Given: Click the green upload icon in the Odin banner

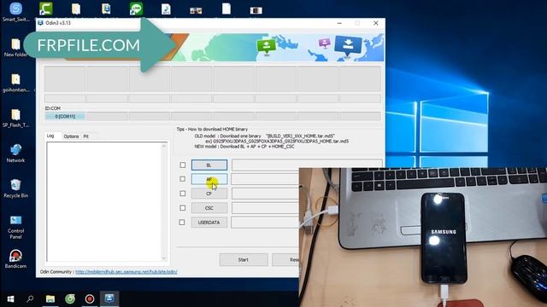Looking at the screenshot, I should point(266,46).
